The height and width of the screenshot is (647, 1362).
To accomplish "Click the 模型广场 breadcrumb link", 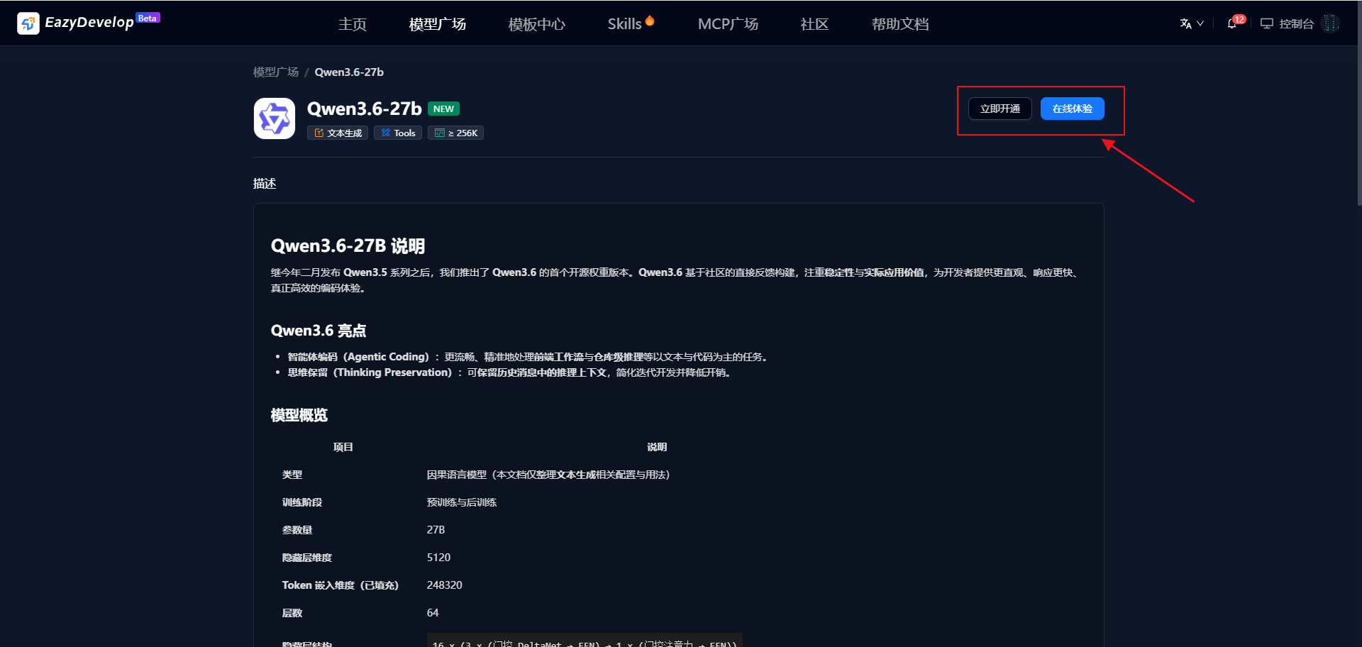I will point(276,72).
